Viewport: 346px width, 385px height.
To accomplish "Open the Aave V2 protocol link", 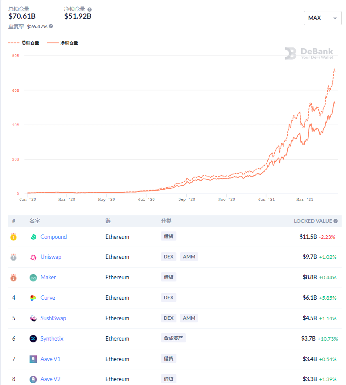I will (50, 379).
